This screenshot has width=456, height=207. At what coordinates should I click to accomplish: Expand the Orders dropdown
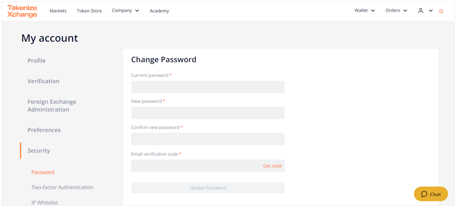coord(396,11)
